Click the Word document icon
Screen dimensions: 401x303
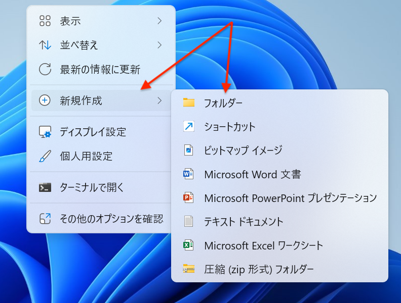tap(188, 174)
